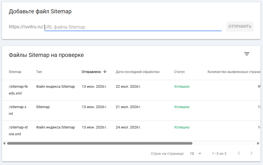Focus the URL файла Sitemap input field

tap(133, 27)
